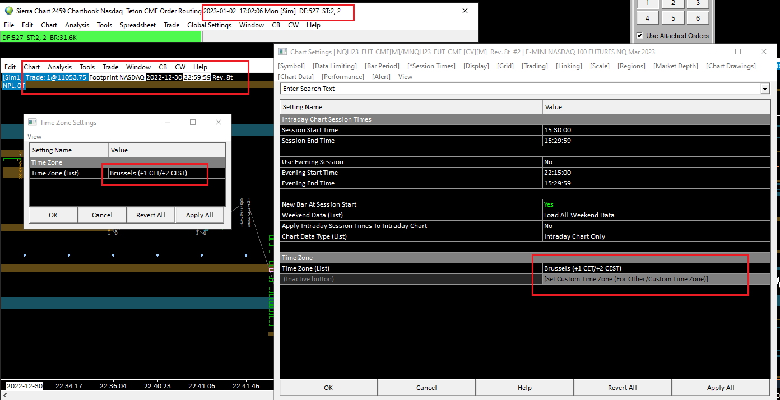
Task: Open the Global Settings menu
Action: point(209,25)
